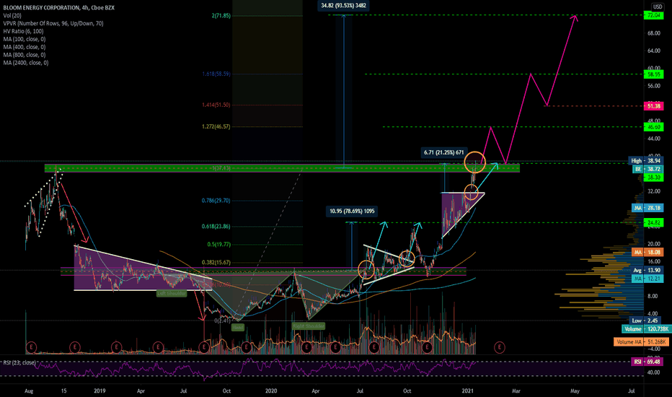Image resolution: width=672 pixels, height=397 pixels.
Task: Click the Low 2.45 price label
Action: coord(645,320)
